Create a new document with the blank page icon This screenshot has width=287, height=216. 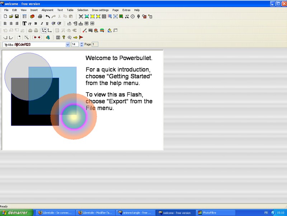pyautogui.click(x=5, y=17)
